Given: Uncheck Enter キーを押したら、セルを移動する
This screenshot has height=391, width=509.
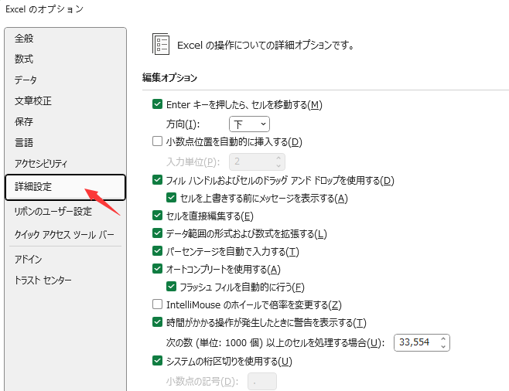Looking at the screenshot, I should (x=158, y=104).
